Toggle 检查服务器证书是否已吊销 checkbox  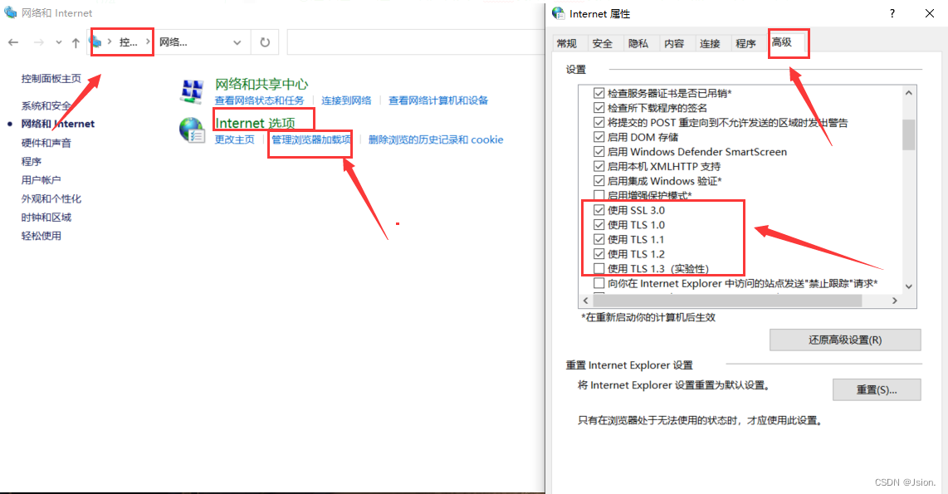599,93
